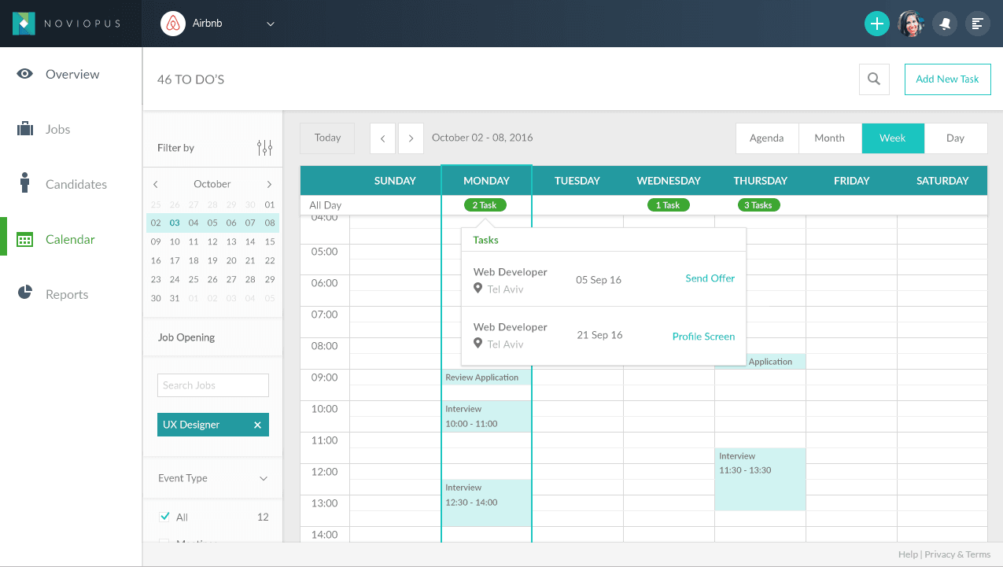Go to next month in the mini calendar
The width and height of the screenshot is (1003, 567).
(x=270, y=183)
